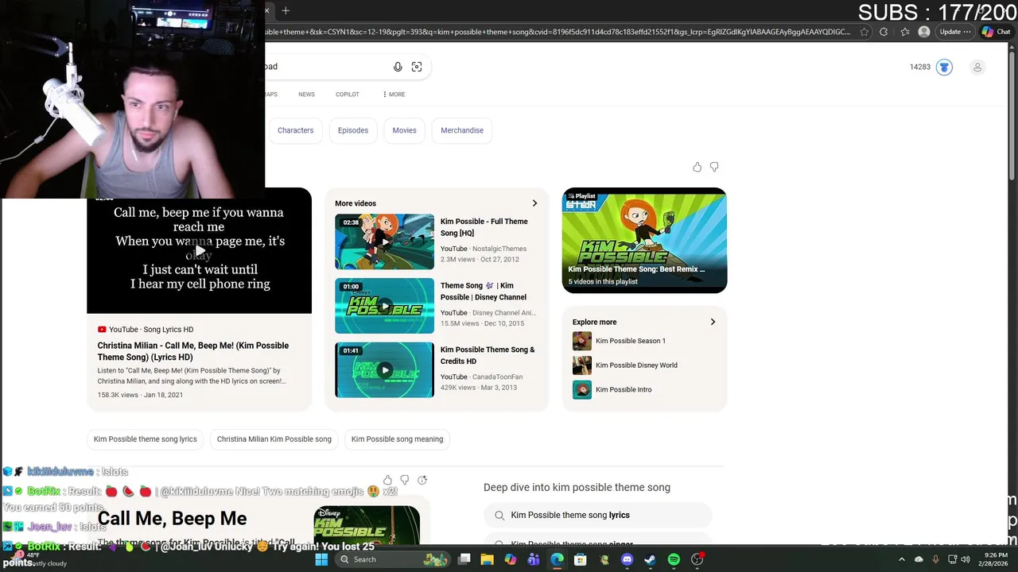Select the Merchandise filter chip
Viewport: 1018px width, 572px height.
tap(462, 130)
